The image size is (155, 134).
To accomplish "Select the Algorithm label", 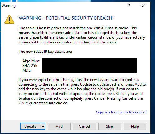I will tap(31, 61).
